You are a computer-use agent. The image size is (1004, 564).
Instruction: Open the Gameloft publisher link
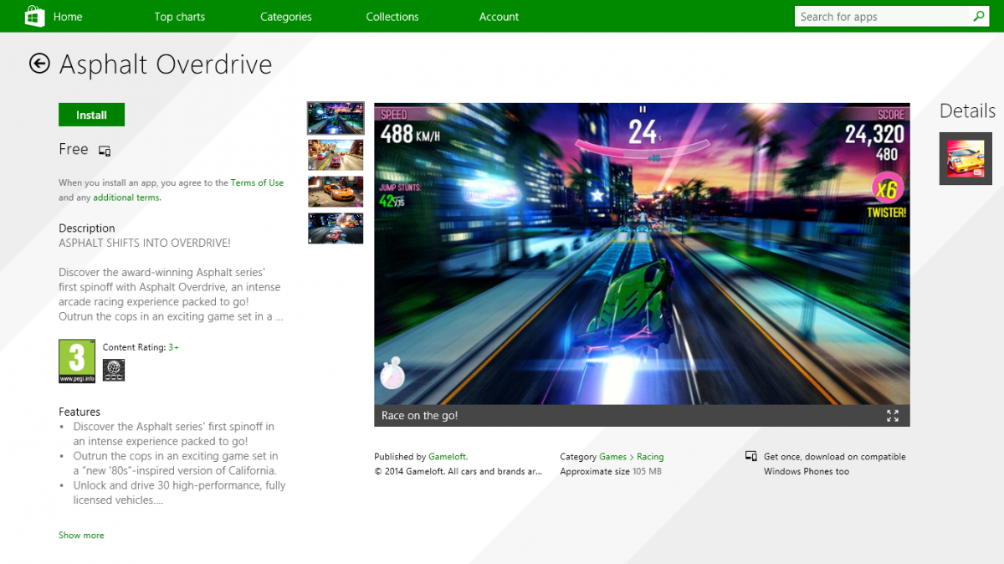pos(448,457)
